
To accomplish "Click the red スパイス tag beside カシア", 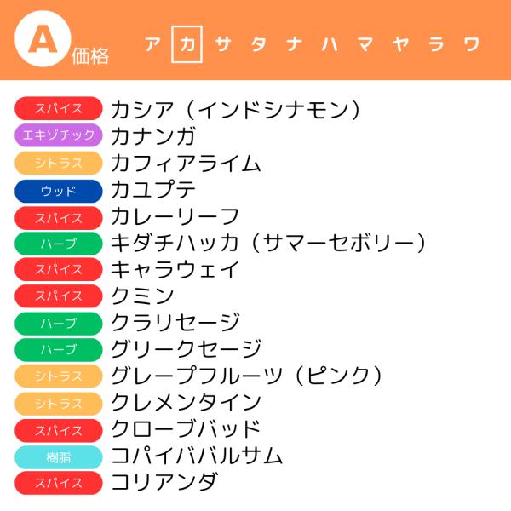I will 59,108.
